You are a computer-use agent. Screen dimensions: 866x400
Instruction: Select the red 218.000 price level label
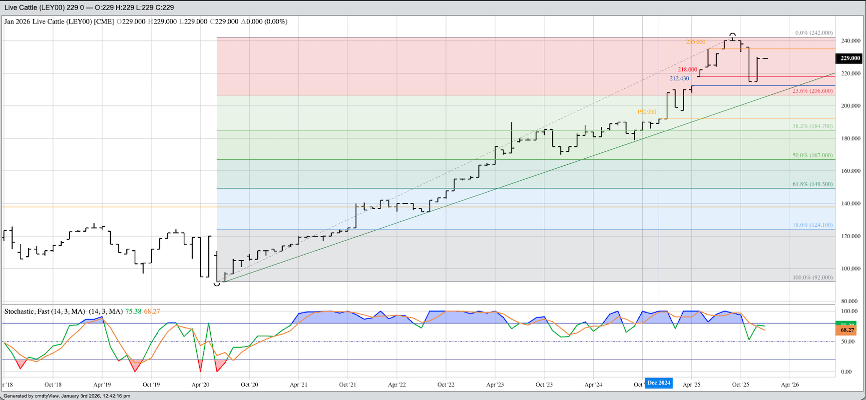pyautogui.click(x=687, y=70)
